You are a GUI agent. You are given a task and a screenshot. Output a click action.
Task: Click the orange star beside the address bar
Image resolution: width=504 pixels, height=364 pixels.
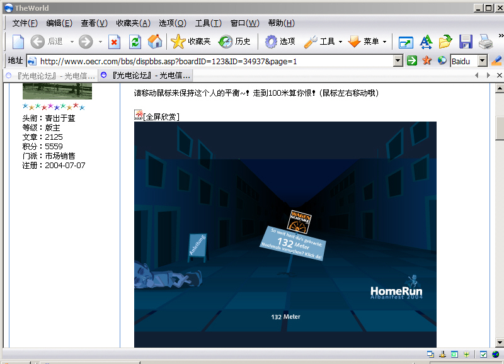pyautogui.click(x=427, y=60)
